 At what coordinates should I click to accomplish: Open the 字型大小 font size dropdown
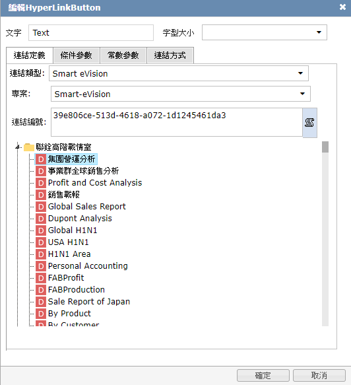(x=264, y=32)
